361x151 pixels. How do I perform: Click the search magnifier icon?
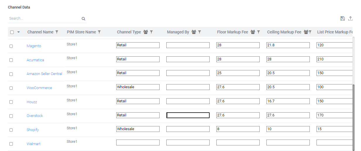point(83,19)
